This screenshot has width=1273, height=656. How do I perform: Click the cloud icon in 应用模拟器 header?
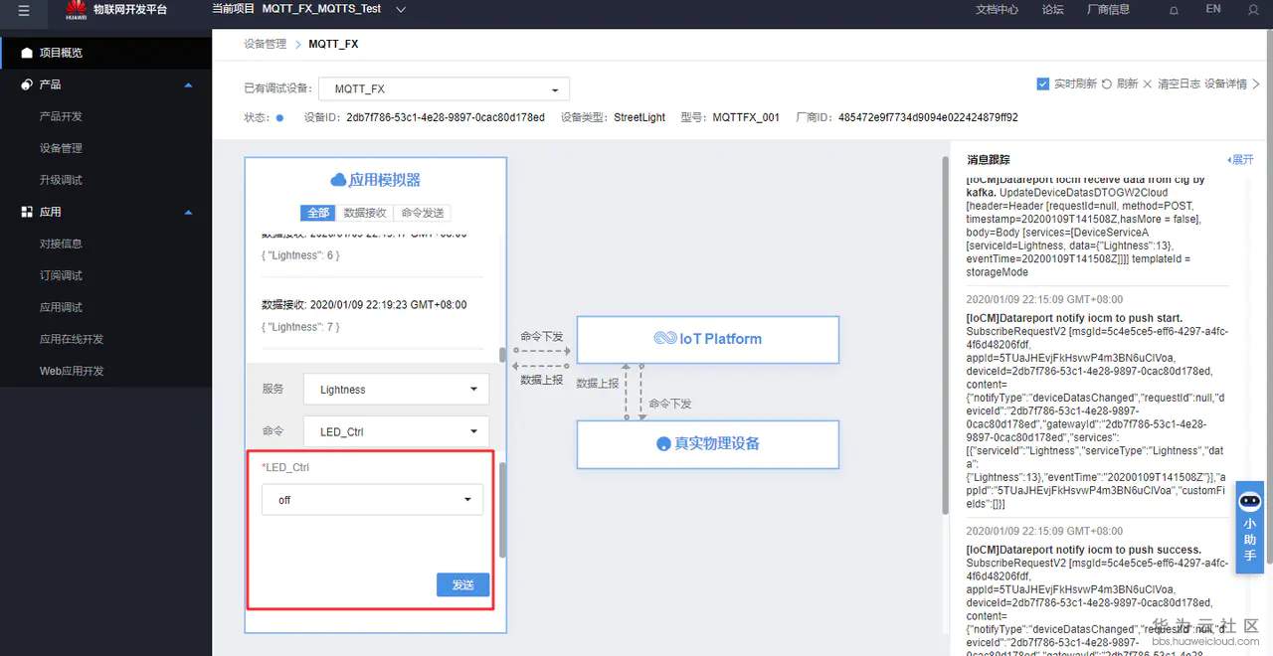[338, 180]
